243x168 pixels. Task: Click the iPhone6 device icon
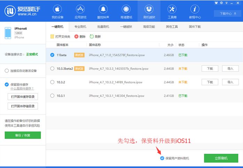tap(8, 33)
